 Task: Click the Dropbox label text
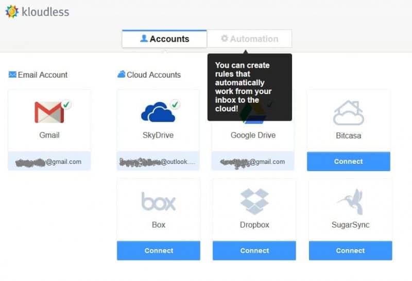click(254, 225)
